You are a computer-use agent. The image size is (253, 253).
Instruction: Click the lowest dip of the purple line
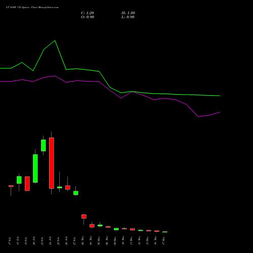(198, 116)
